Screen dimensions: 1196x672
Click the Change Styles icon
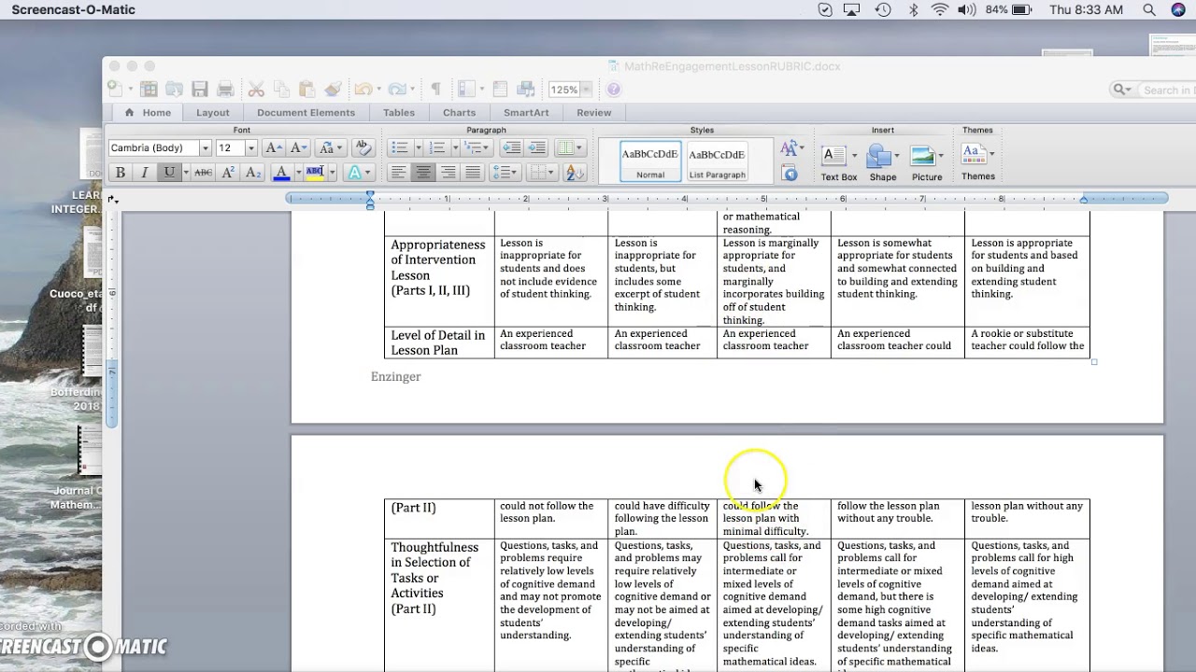[x=790, y=148]
